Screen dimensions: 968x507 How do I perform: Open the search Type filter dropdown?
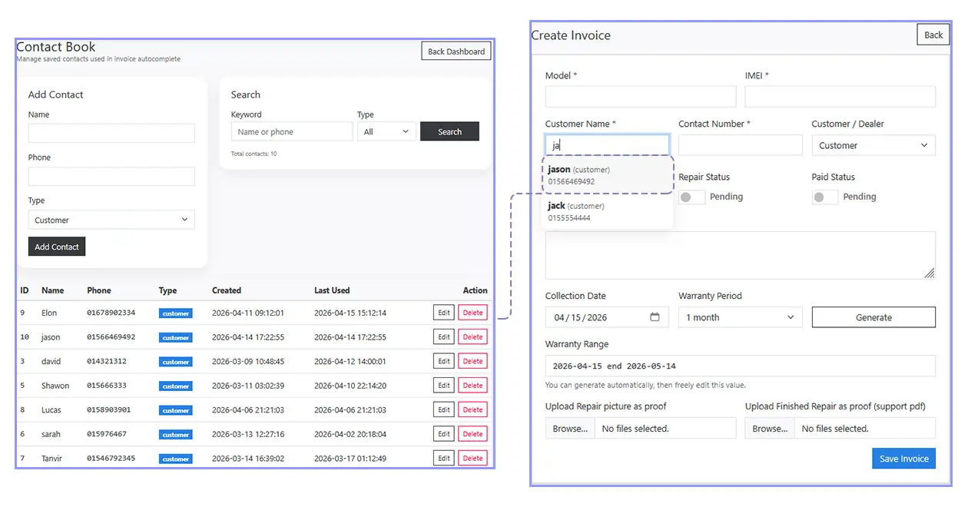[386, 131]
